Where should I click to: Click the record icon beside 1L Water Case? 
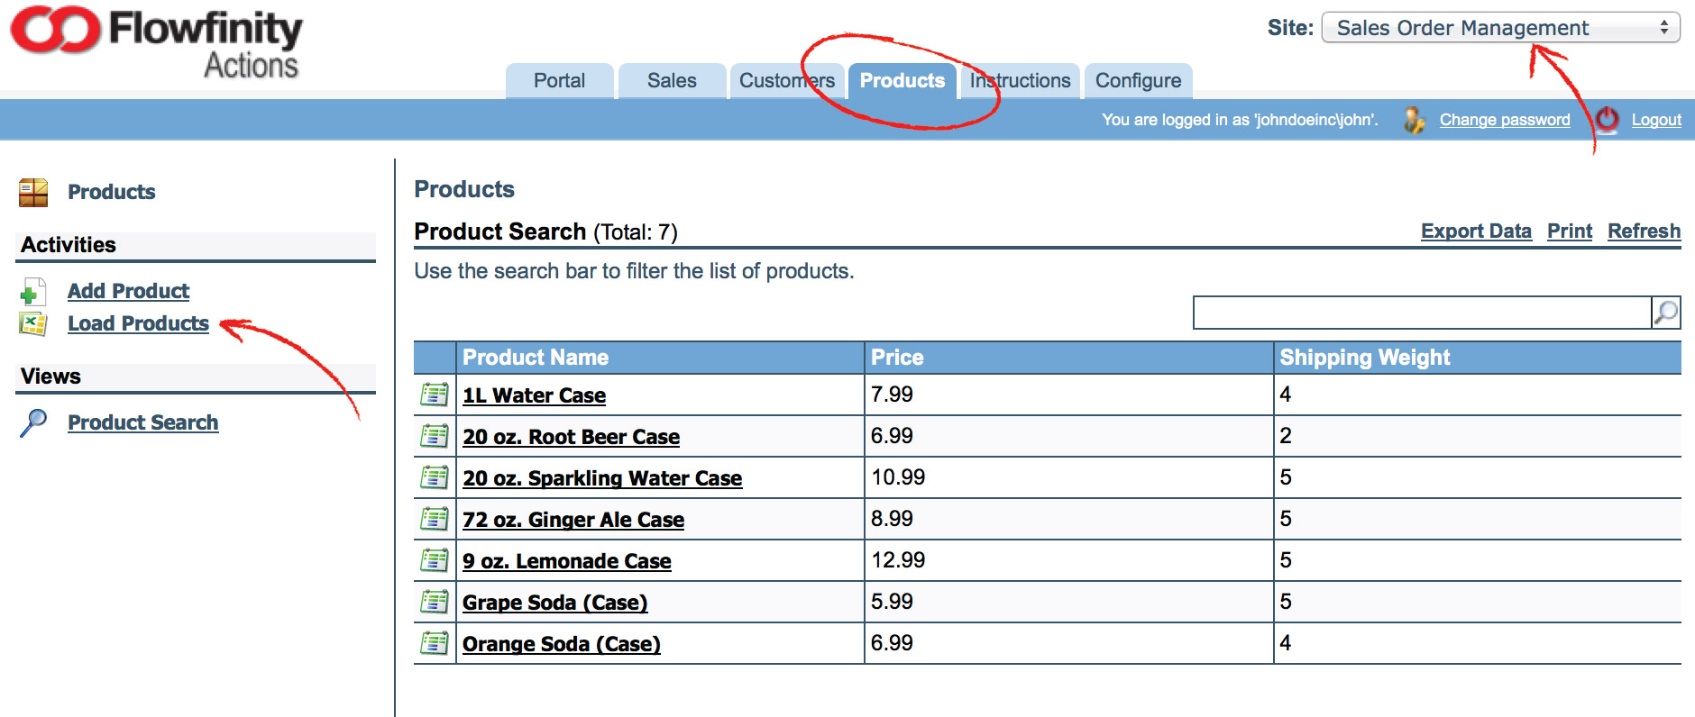pyautogui.click(x=435, y=395)
